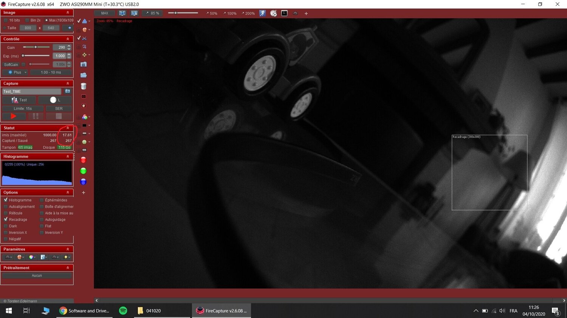Enable Bin 2x binning

click(x=27, y=20)
